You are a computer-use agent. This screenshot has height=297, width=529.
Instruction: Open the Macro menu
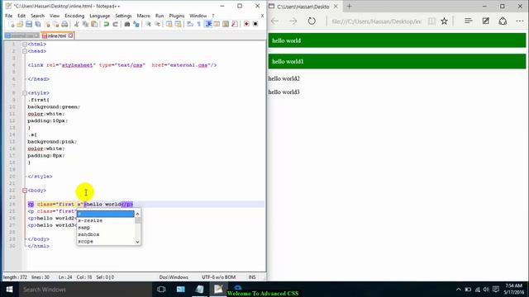click(x=143, y=16)
